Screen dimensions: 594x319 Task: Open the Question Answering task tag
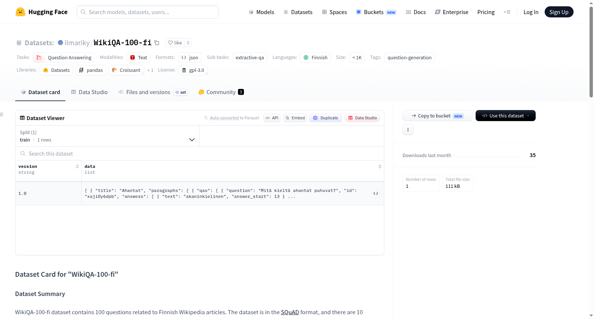[x=64, y=57]
